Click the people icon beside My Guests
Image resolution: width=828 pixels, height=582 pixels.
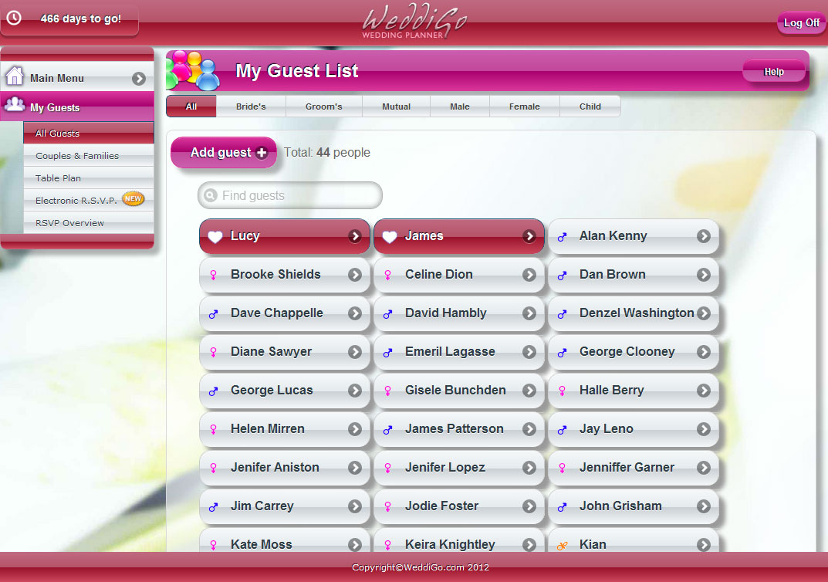click(14, 106)
